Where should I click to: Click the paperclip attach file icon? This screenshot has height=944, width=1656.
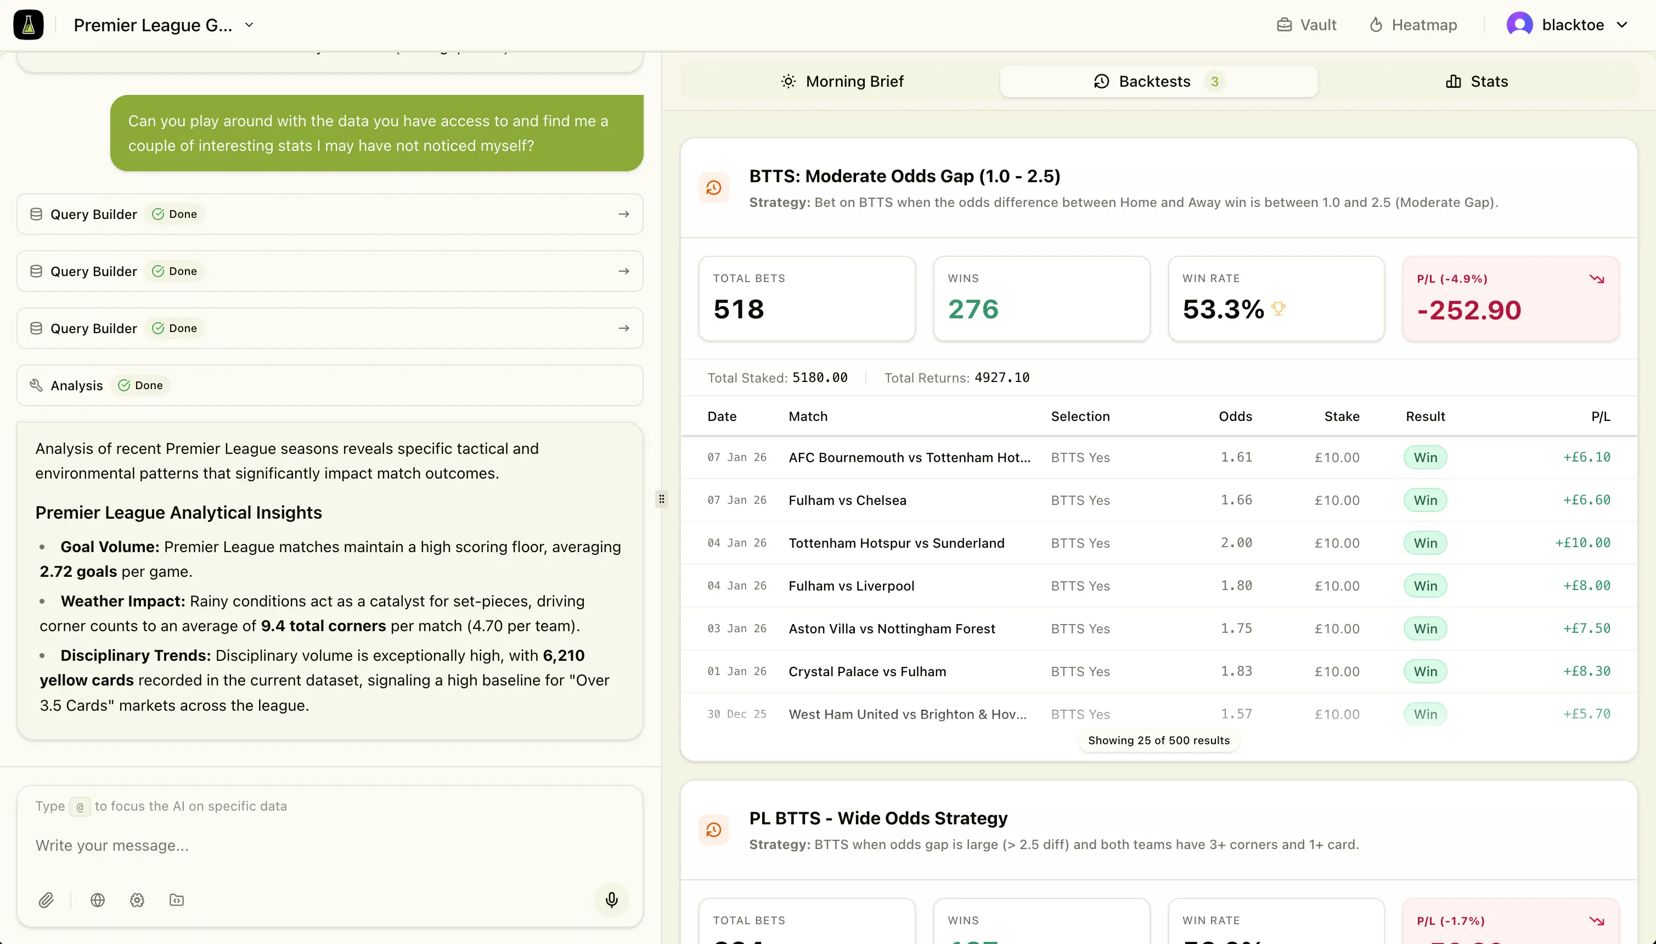tap(46, 899)
